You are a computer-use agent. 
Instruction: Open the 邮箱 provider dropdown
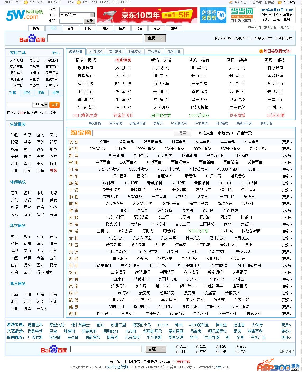(x=77, y=15)
